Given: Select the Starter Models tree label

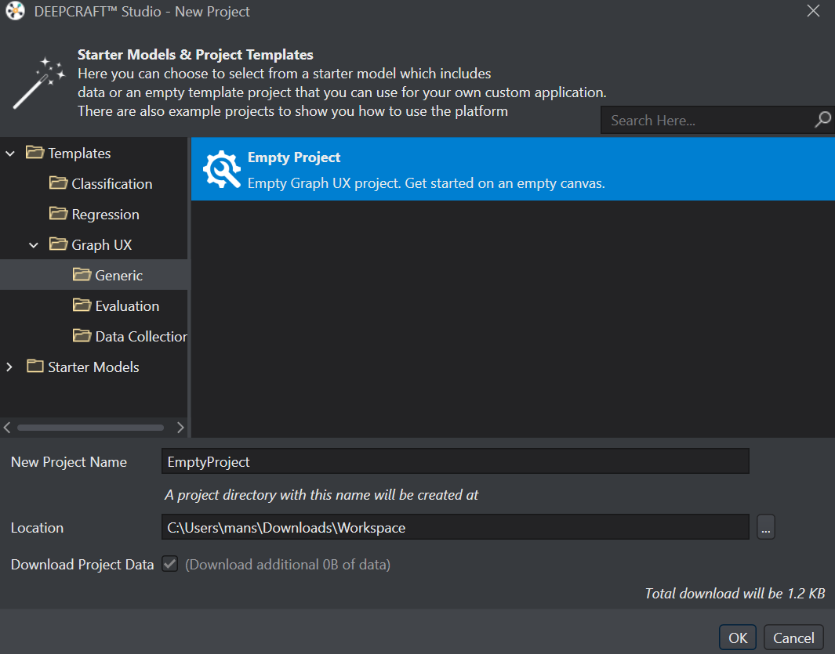Looking at the screenshot, I should tap(94, 367).
